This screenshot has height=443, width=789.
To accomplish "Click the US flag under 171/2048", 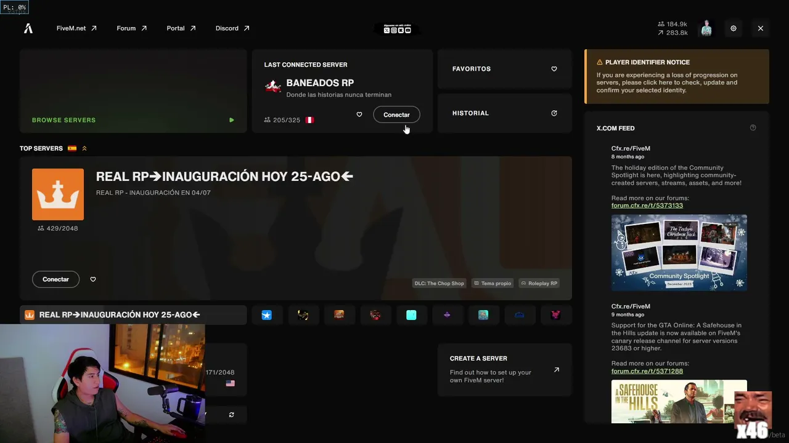I will 231,383.
